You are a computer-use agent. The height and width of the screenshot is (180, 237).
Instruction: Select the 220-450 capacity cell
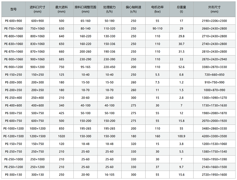pos(109,67)
